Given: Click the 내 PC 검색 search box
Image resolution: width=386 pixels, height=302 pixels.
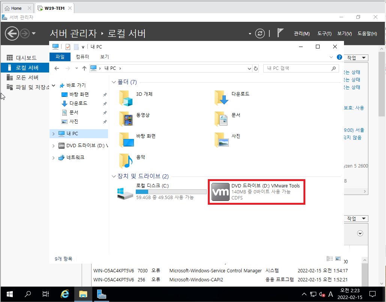Looking at the screenshot, I should (x=301, y=68).
